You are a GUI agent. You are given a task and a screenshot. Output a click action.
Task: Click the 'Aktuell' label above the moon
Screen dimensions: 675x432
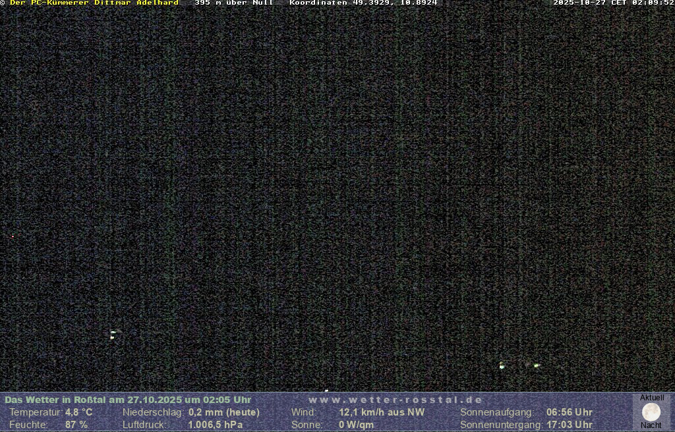click(x=652, y=398)
